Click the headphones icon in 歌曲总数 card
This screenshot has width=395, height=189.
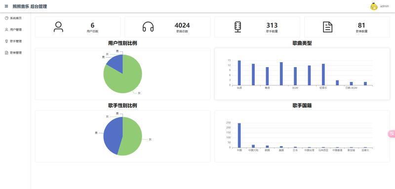[x=148, y=27]
